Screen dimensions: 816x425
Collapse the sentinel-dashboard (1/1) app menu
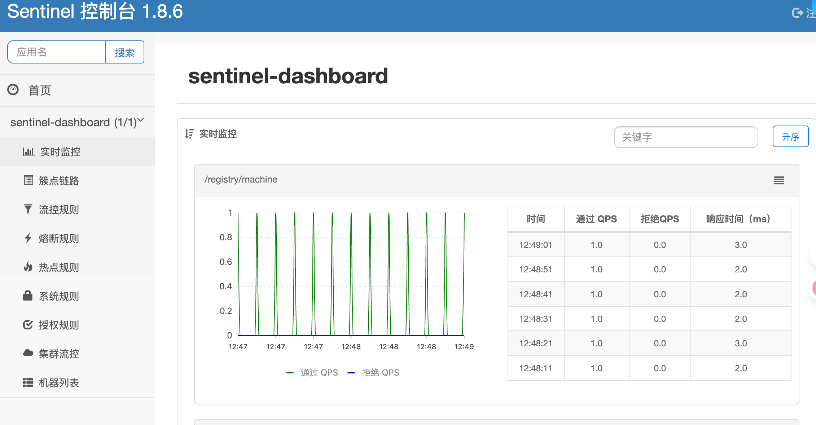[78, 122]
